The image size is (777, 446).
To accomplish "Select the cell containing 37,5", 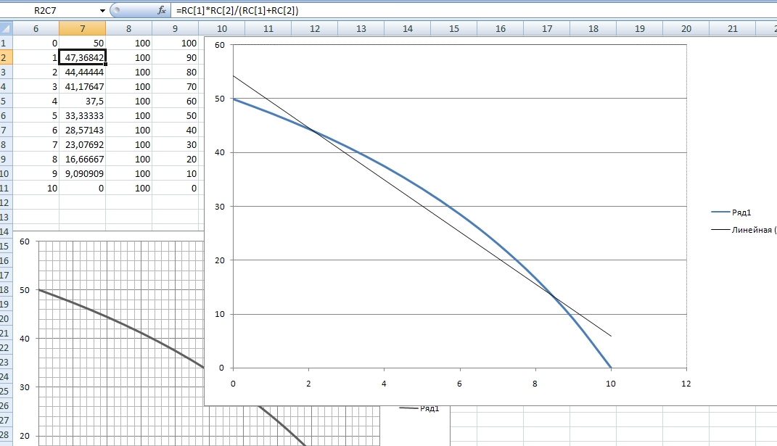I will click(82, 101).
